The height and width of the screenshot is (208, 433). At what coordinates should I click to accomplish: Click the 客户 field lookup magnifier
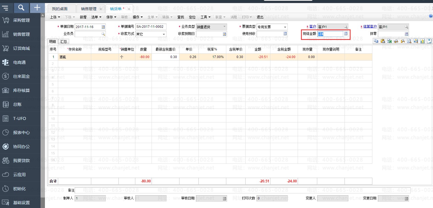click(x=346, y=27)
